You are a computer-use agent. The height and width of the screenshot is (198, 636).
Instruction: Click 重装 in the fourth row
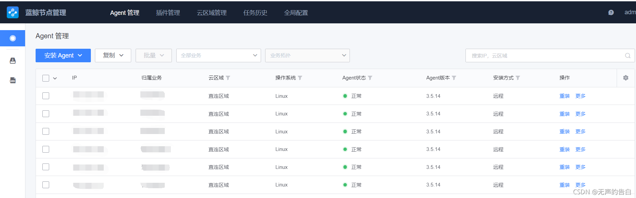(x=564, y=149)
